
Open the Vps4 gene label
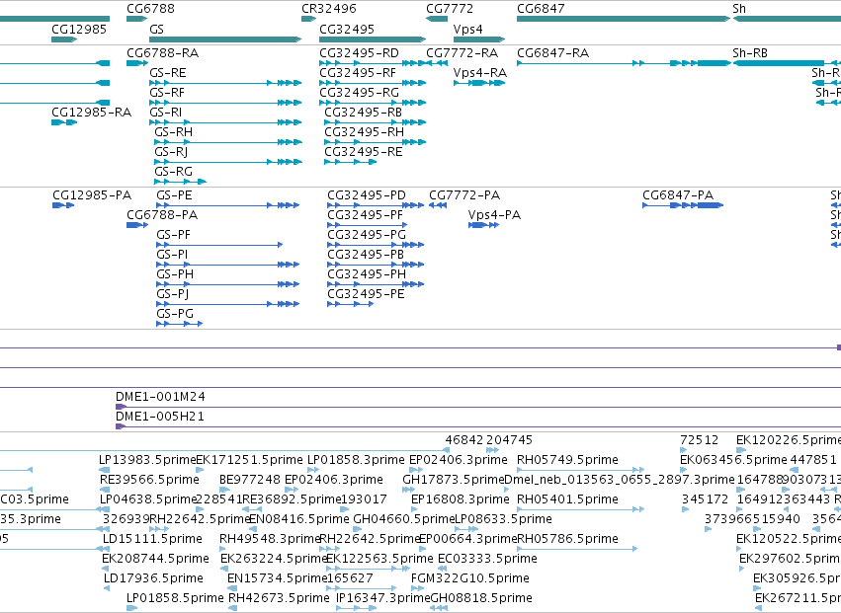[467, 29]
